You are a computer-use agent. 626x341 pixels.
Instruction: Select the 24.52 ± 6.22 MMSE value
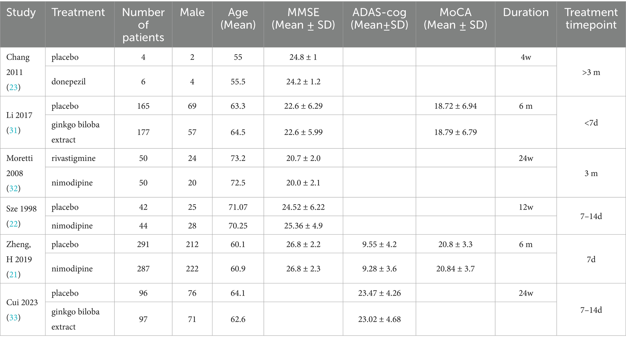303,207
